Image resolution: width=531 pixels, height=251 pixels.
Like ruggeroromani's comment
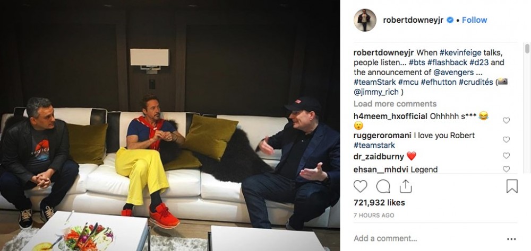tap(506, 139)
